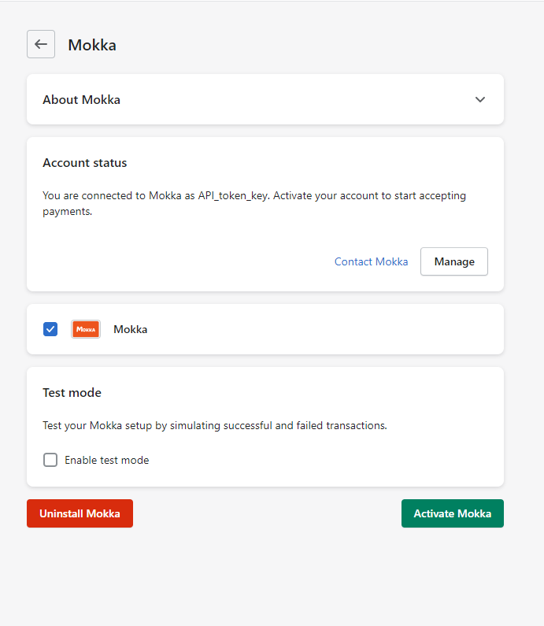Image resolution: width=544 pixels, height=626 pixels.
Task: Click the Mokka page title
Action: tap(92, 45)
